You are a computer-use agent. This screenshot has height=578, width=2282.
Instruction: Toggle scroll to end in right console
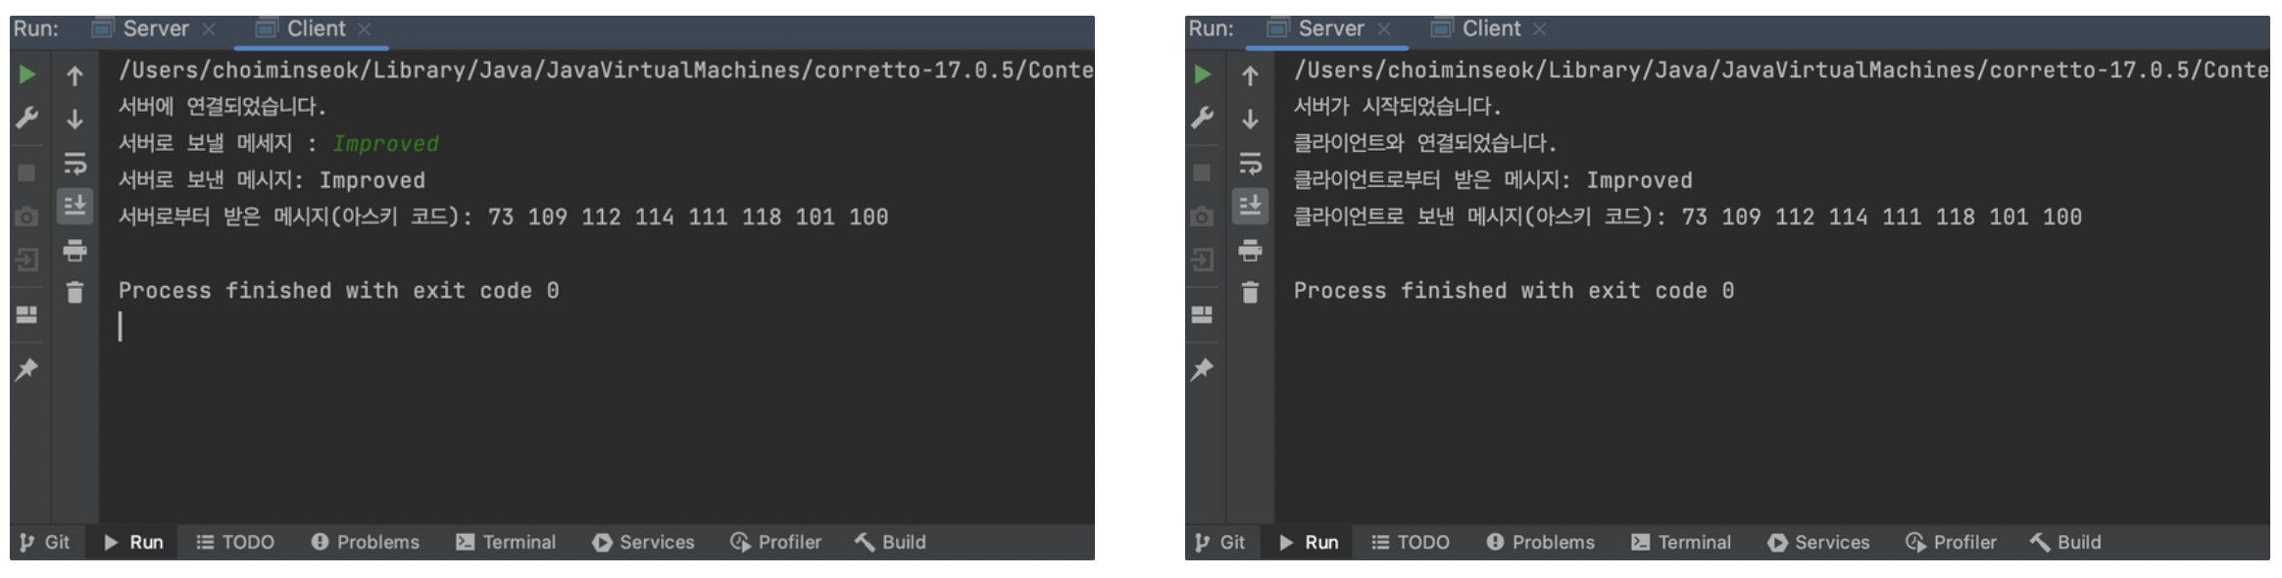[1250, 206]
